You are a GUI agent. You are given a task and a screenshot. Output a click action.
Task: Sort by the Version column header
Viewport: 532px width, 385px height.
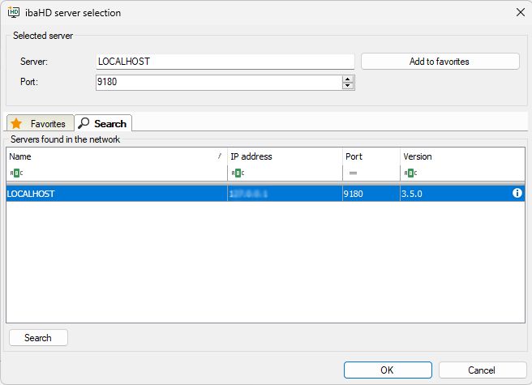(x=462, y=156)
